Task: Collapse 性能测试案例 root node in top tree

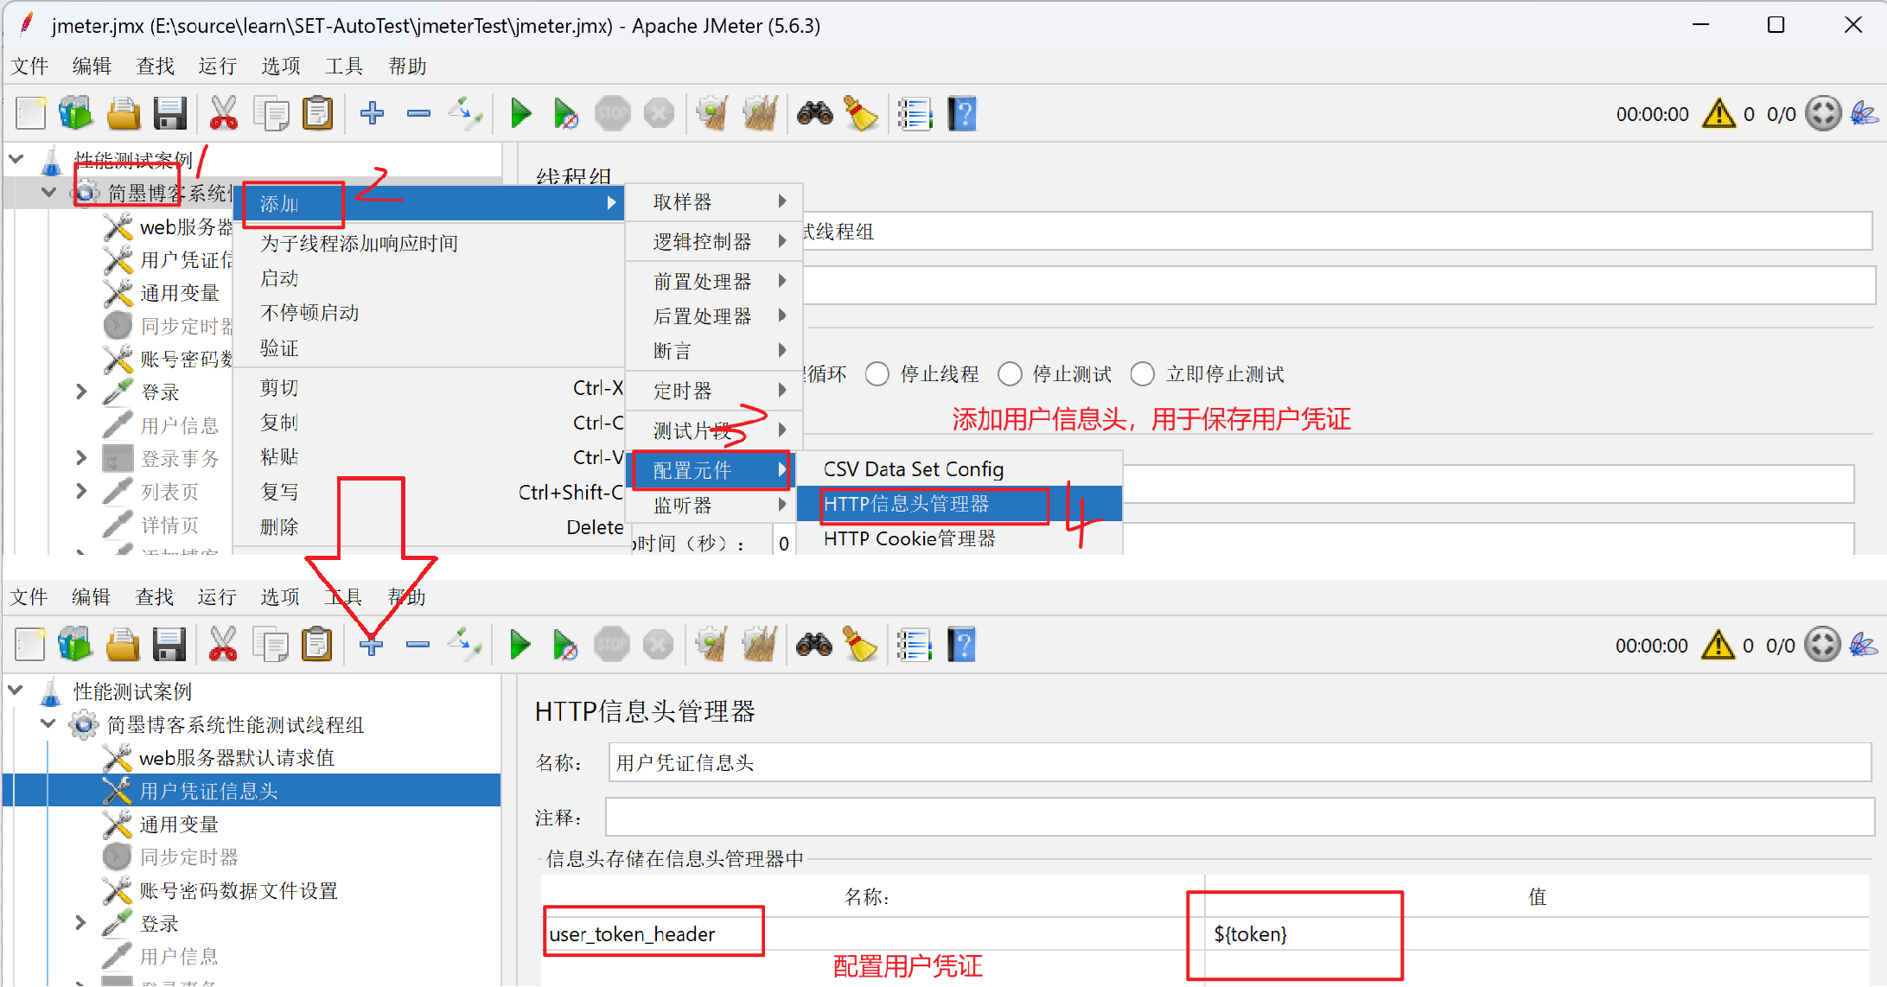Action: [x=16, y=159]
